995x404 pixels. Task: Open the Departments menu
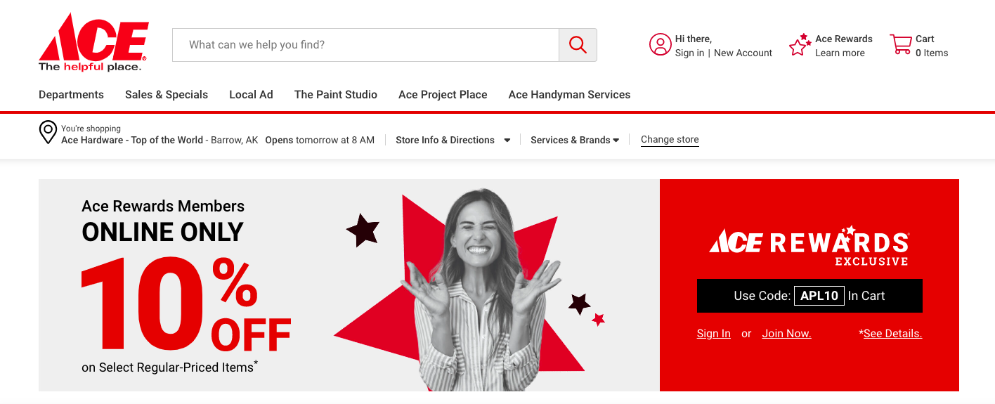[x=71, y=95]
